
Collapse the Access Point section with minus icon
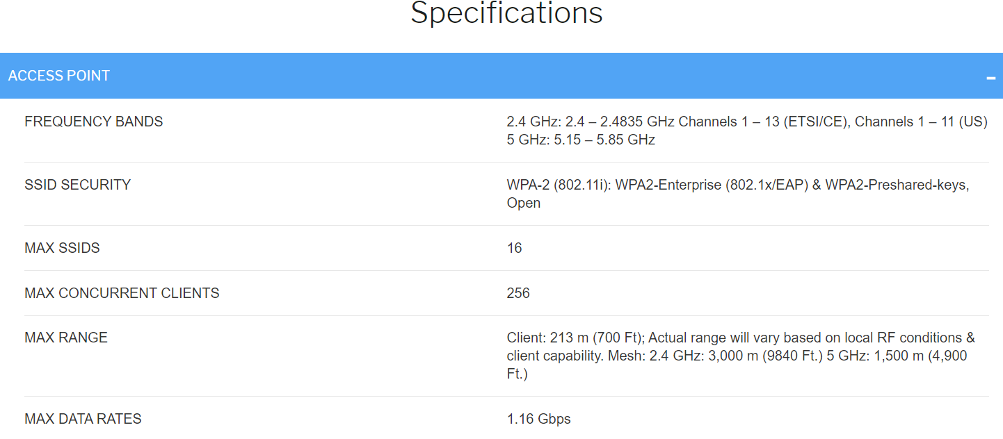pos(990,78)
